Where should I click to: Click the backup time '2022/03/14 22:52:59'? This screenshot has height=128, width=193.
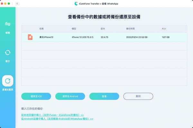(x=137, y=37)
